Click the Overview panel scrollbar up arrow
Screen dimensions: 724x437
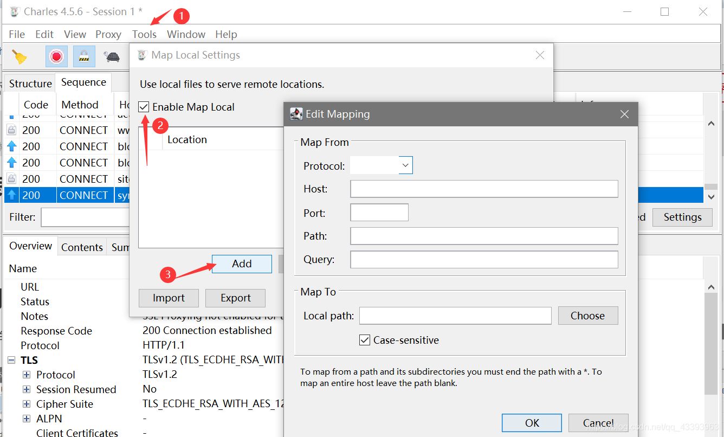711,287
